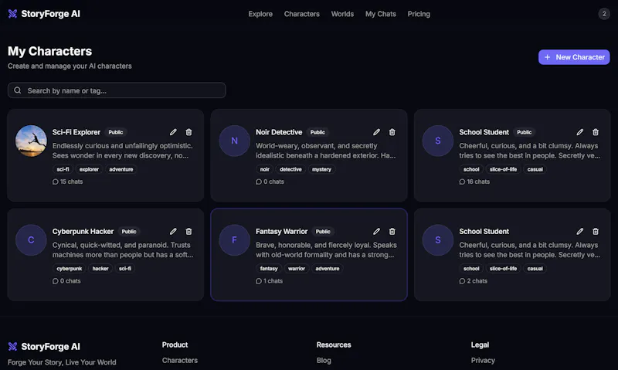The width and height of the screenshot is (618, 370).
Task: Select the mystery tag
Action: point(321,169)
